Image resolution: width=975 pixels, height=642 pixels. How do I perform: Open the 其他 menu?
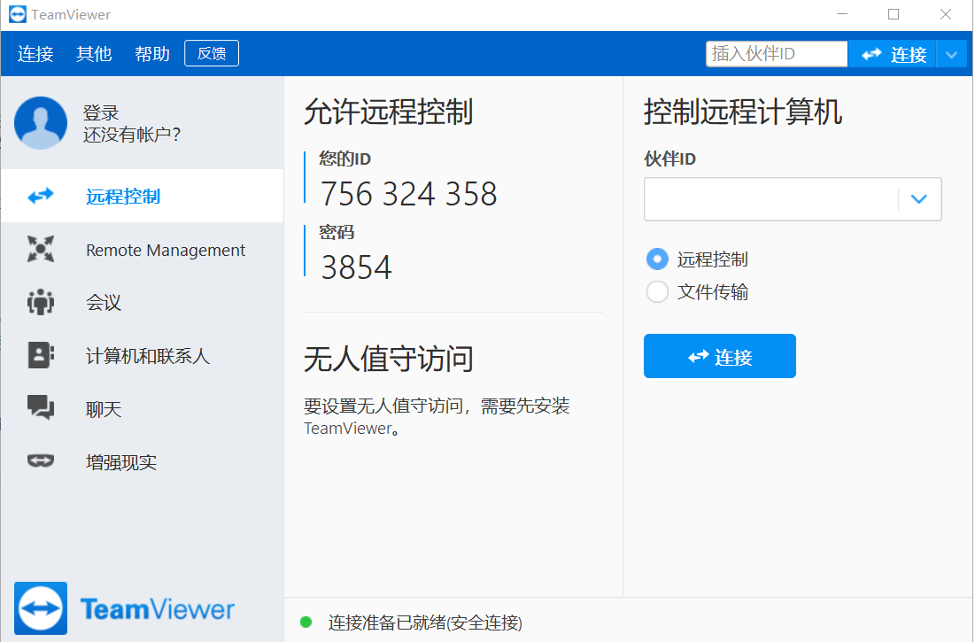coord(94,53)
